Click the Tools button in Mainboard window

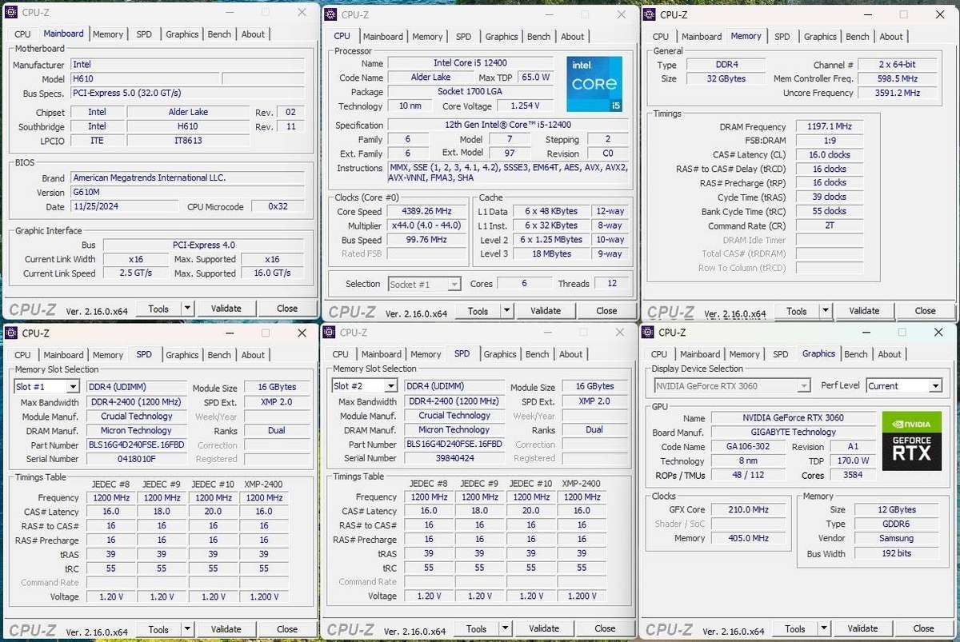pyautogui.click(x=158, y=308)
